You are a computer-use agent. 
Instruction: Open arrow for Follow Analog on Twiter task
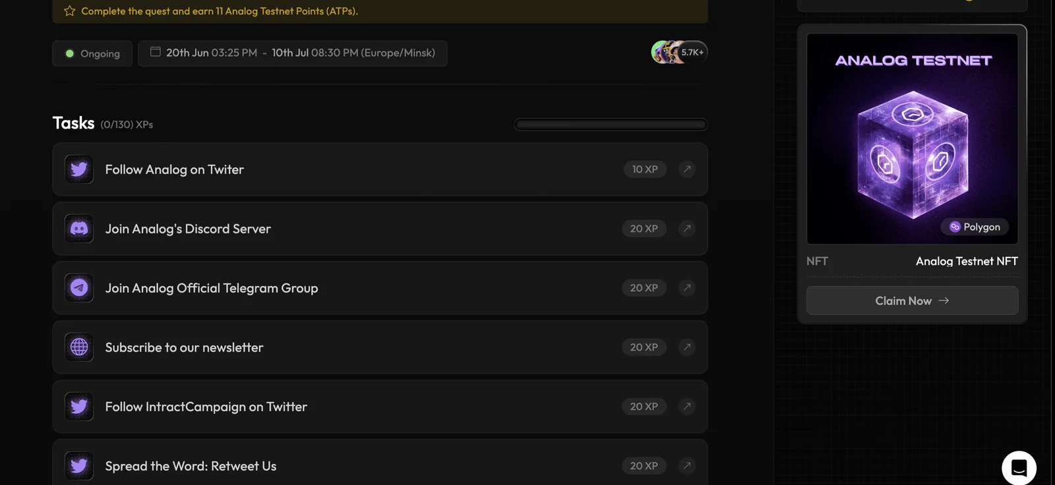[687, 169]
